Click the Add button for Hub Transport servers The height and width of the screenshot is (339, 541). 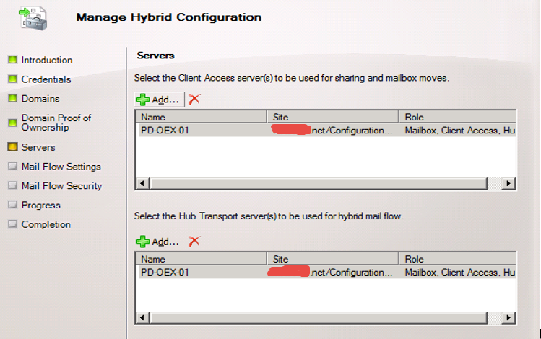[x=159, y=242]
